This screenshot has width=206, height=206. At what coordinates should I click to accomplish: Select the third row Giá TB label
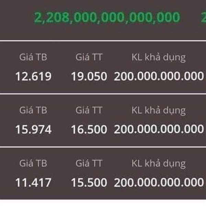tap(33, 163)
